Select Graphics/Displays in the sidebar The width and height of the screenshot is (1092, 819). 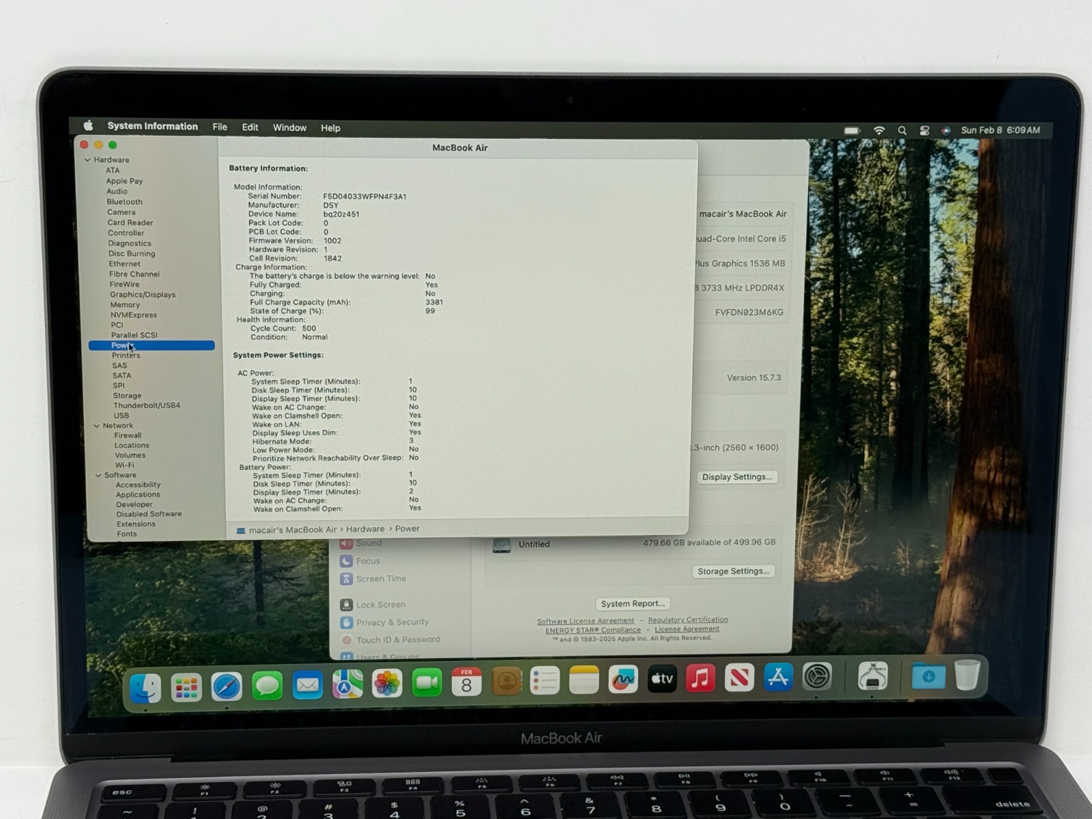(x=143, y=295)
